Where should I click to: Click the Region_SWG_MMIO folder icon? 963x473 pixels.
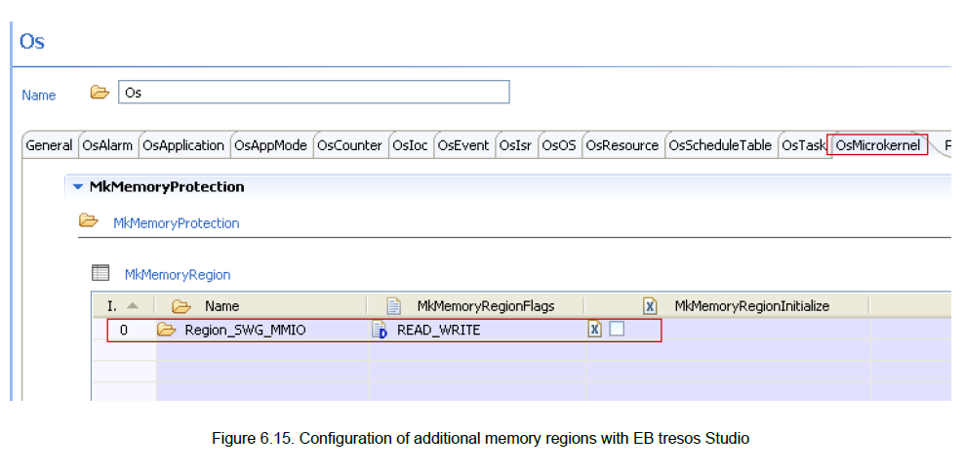point(166,330)
